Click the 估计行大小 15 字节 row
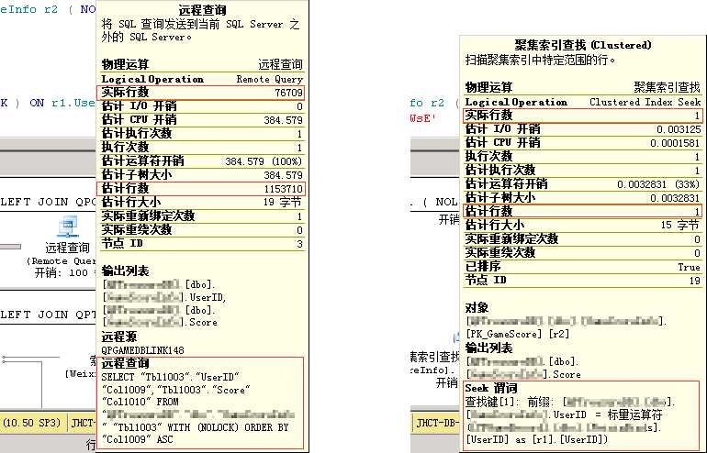Viewport: 707px width, 453px height. coord(582,226)
